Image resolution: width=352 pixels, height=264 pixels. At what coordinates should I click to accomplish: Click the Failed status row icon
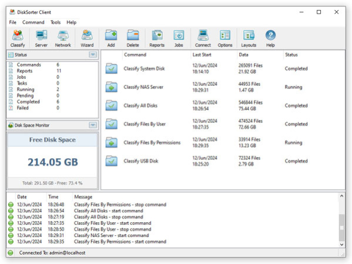pos(11,108)
